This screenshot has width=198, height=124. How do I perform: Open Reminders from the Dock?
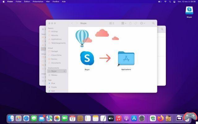[88, 118]
